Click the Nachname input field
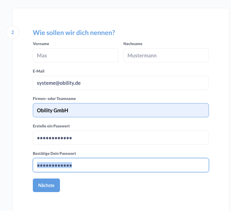The height and width of the screenshot is (211, 231). tap(166, 56)
